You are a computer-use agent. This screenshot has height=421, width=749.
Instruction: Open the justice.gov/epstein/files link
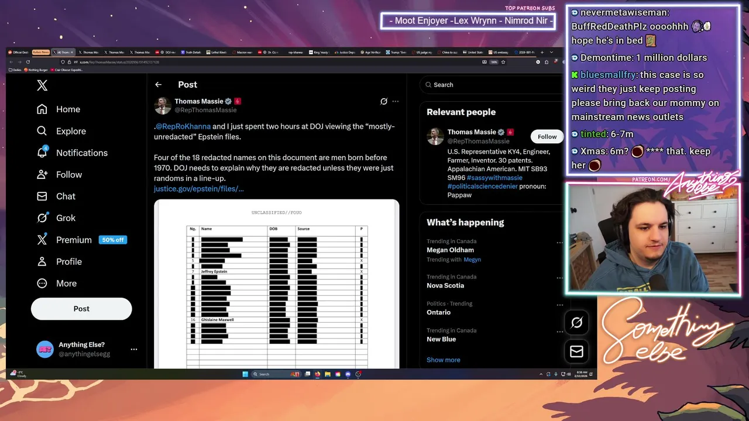[x=199, y=189]
